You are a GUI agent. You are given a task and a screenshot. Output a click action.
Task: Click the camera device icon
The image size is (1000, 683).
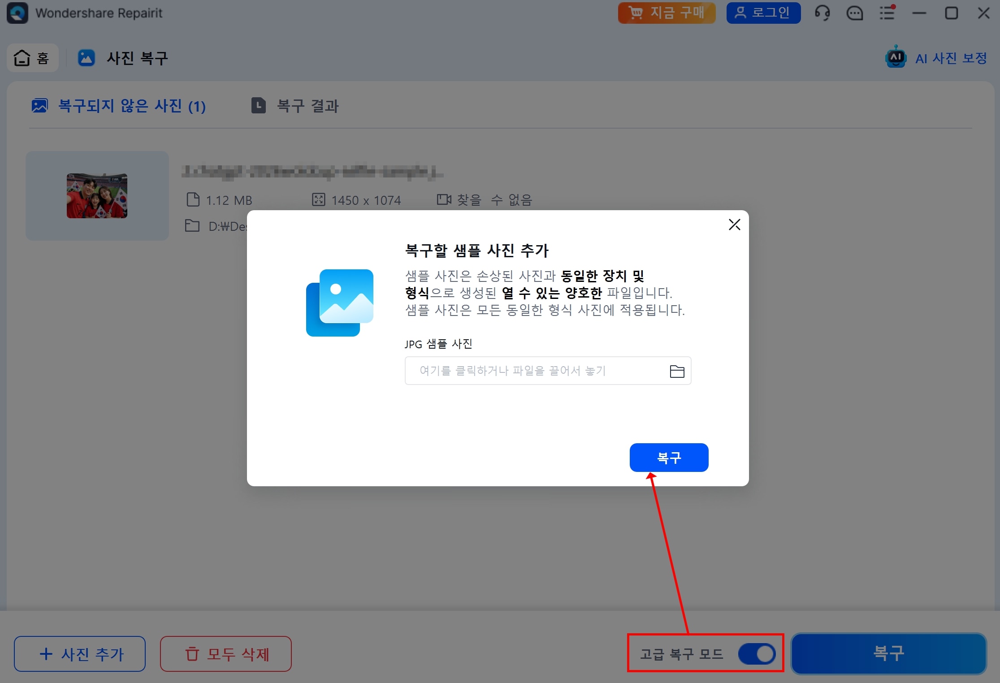coord(444,199)
